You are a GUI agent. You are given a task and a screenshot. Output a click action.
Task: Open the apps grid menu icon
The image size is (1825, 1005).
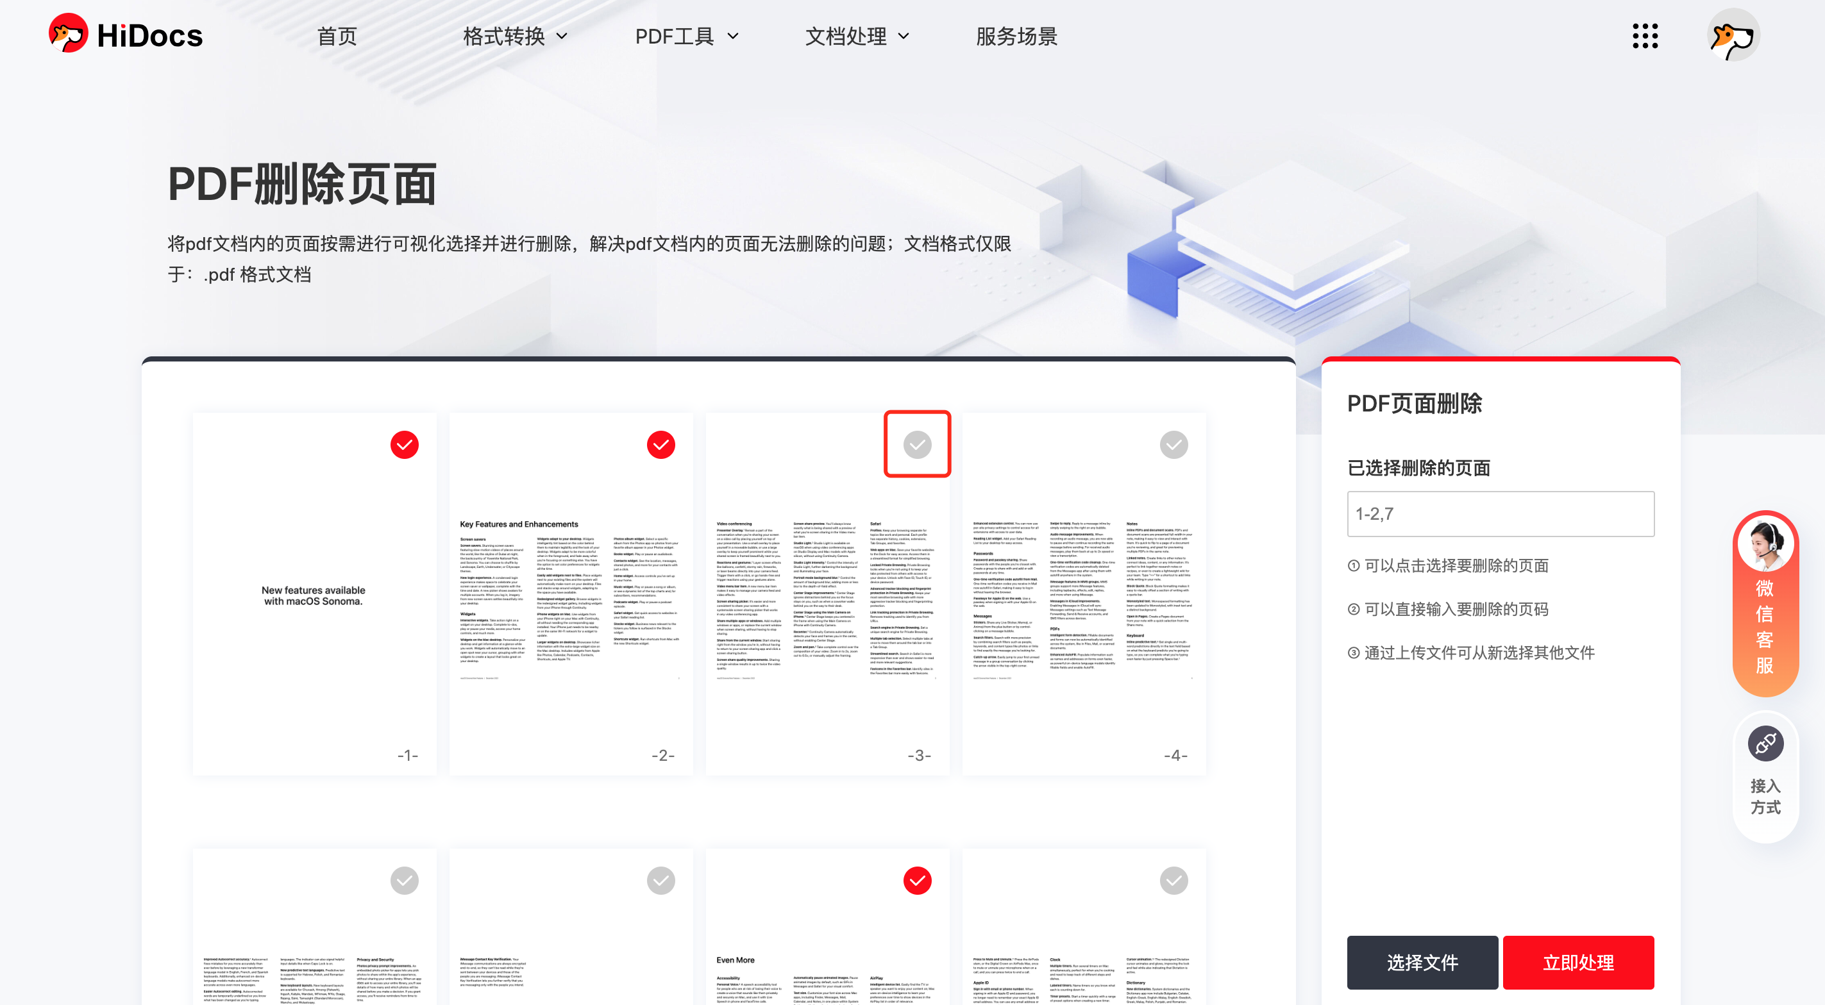(x=1645, y=35)
